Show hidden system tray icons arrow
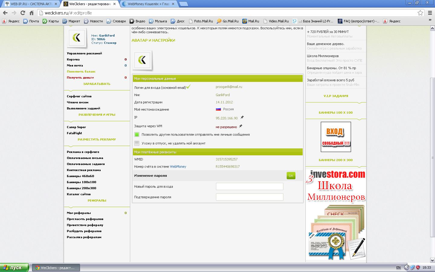This screenshot has height=272, width=435. pyautogui.click(x=406, y=267)
